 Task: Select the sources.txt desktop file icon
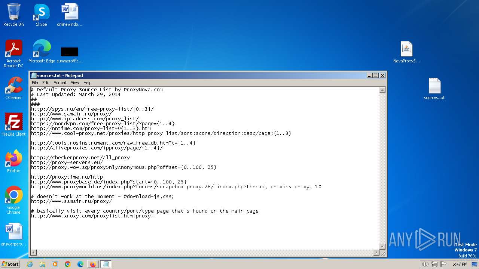point(434,89)
